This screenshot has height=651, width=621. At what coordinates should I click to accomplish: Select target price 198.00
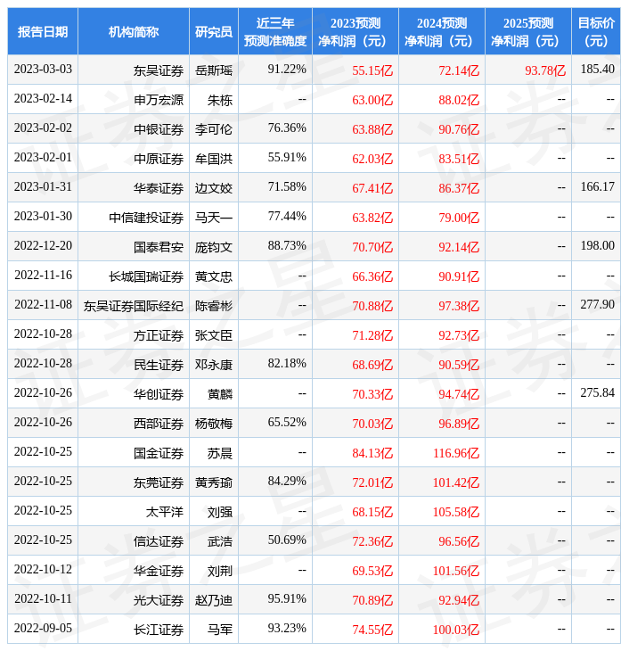[x=597, y=246]
